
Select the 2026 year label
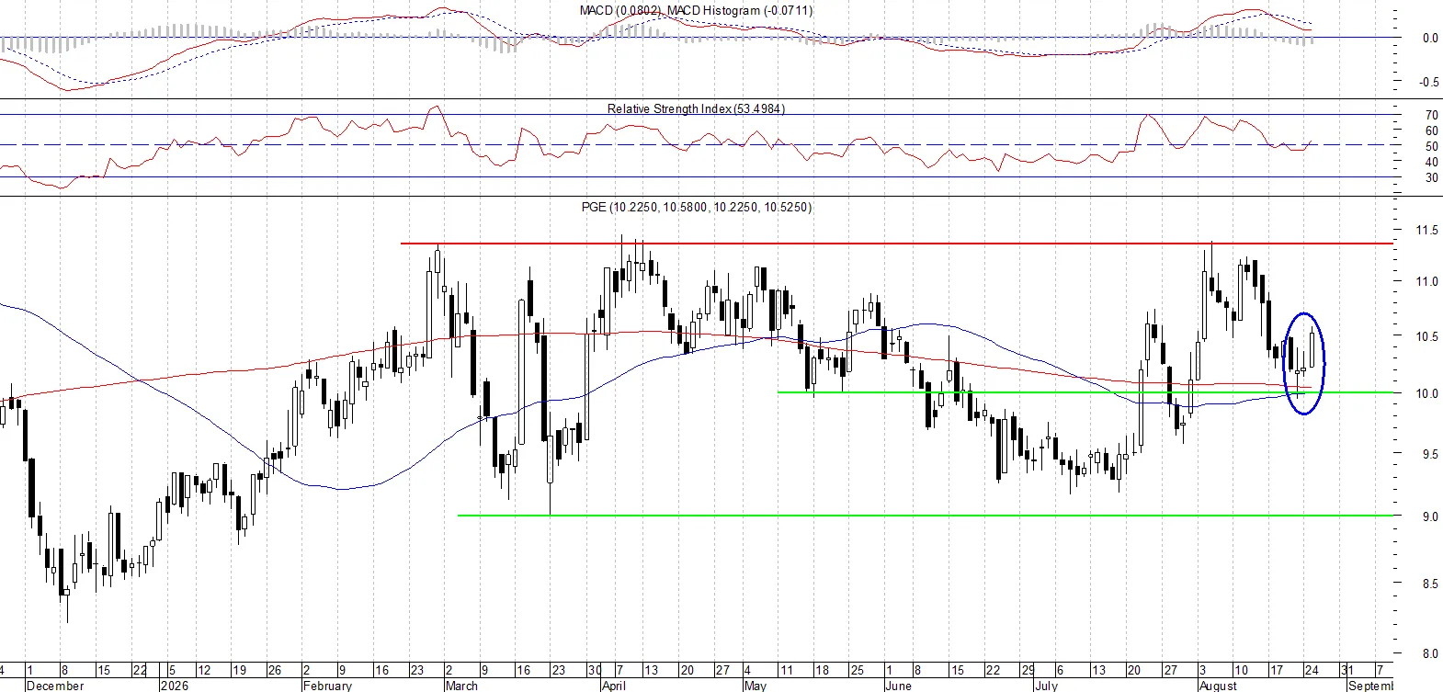174,686
